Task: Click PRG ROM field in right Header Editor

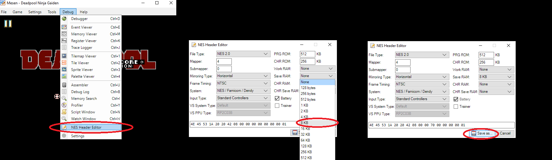Action: pos(486,55)
